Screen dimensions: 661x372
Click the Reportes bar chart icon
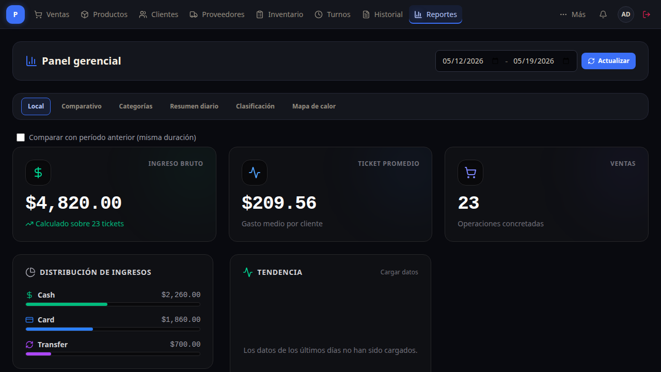[x=418, y=14]
